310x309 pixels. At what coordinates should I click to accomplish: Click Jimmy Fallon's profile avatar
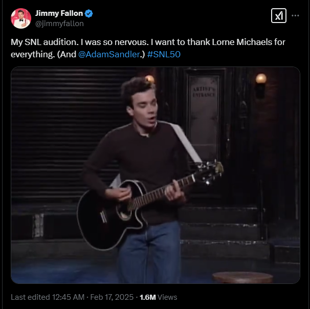tap(21, 18)
